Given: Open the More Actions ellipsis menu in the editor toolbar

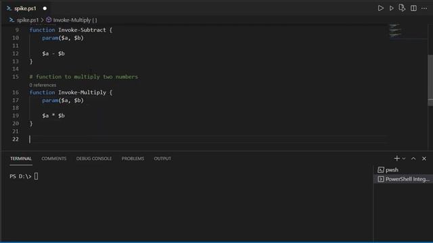Looking at the screenshot, I should [x=424, y=8].
